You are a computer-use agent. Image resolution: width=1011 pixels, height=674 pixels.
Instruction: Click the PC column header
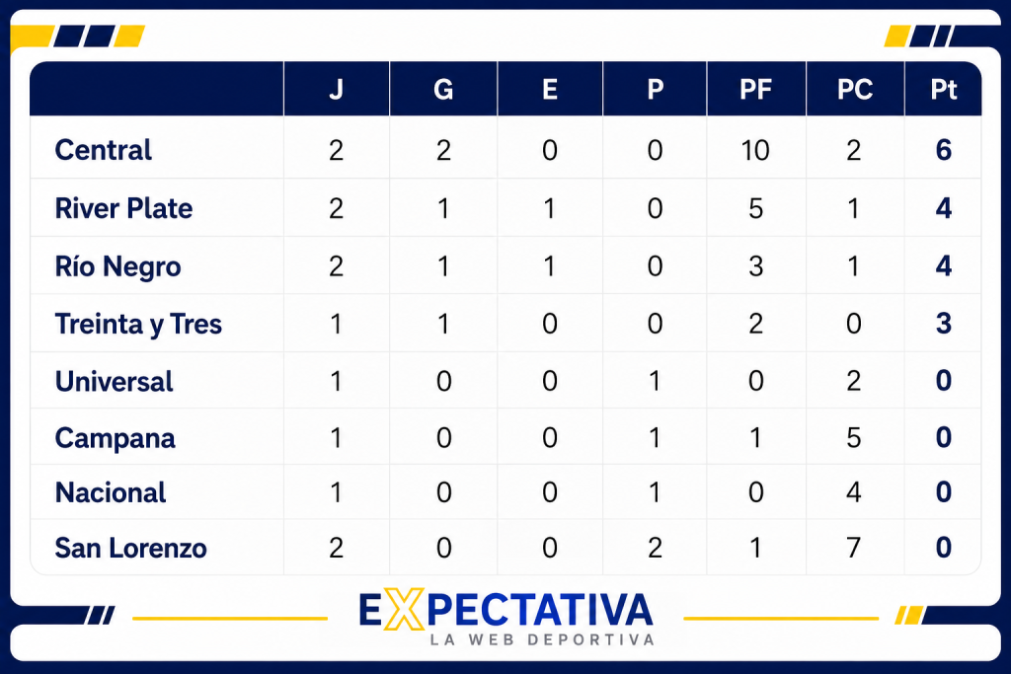855,89
